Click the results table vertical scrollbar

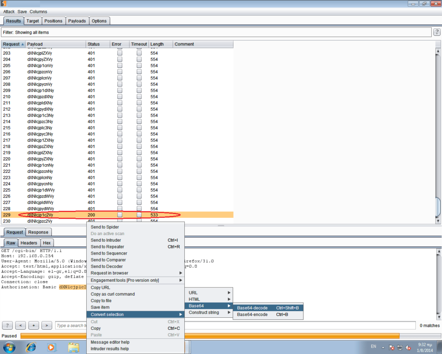pos(438,135)
